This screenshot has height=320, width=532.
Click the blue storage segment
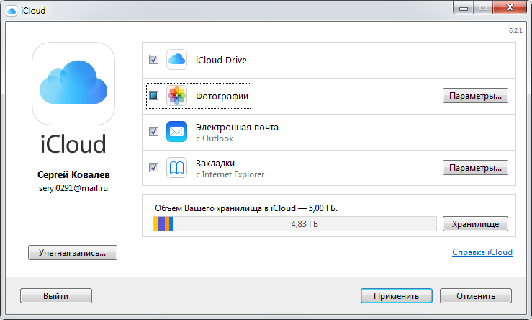[171, 224]
